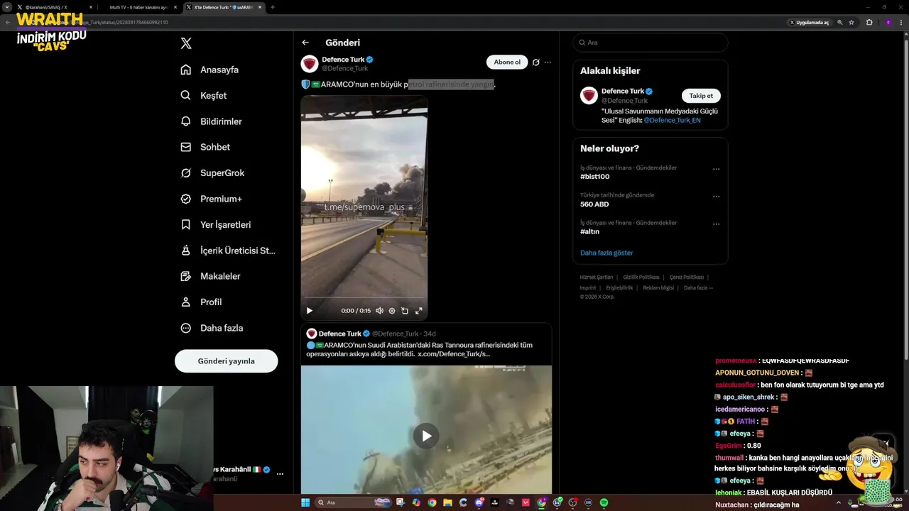Screen dimensions: 909x511
Task: Click Takip et for Defence Turk
Action: click(701, 96)
